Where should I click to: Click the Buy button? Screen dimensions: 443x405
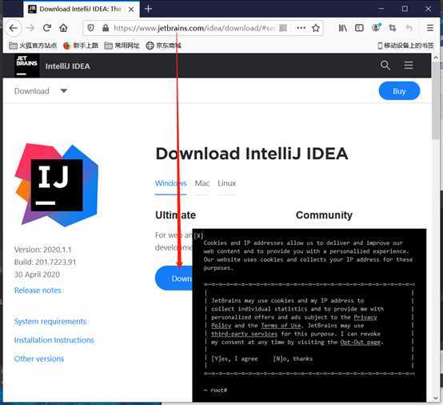[x=399, y=91]
